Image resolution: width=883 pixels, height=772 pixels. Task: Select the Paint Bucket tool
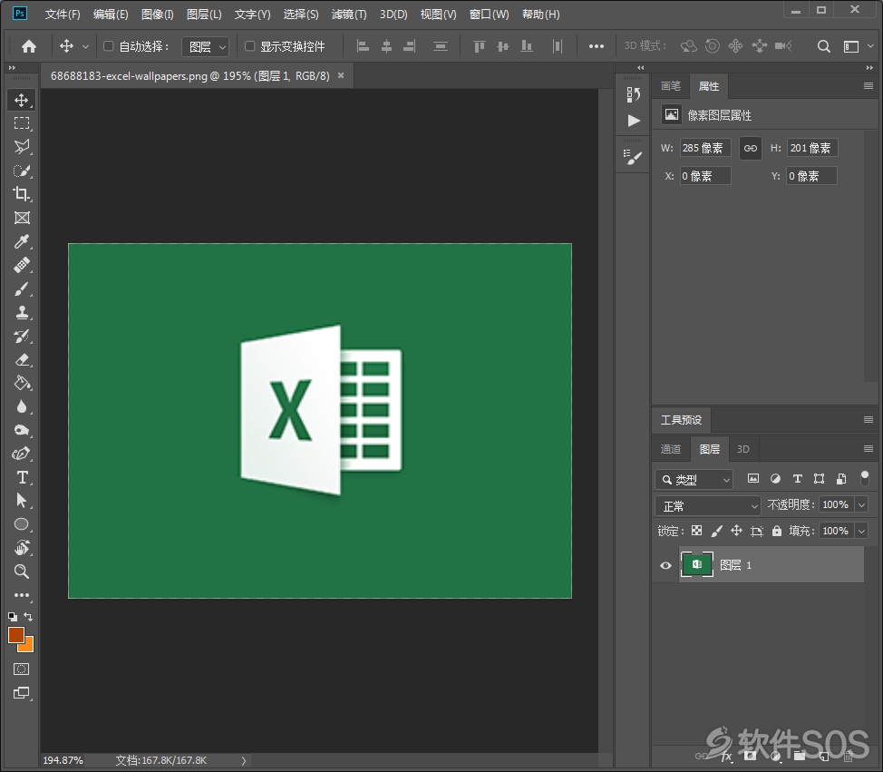click(x=22, y=383)
